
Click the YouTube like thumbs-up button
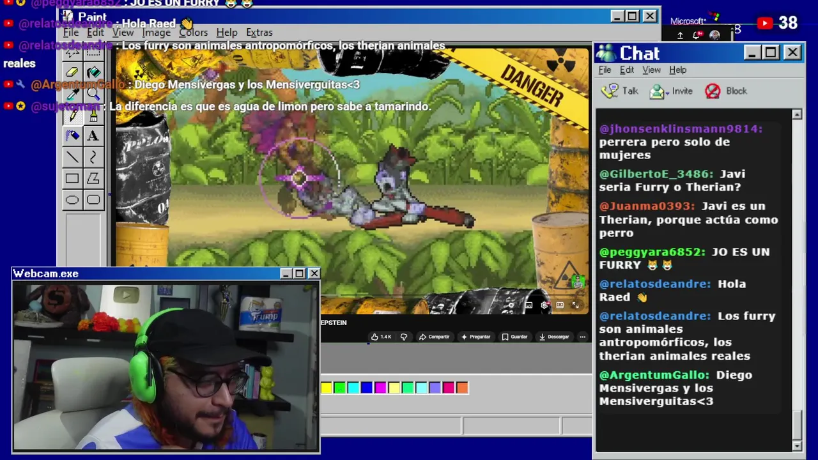(374, 337)
